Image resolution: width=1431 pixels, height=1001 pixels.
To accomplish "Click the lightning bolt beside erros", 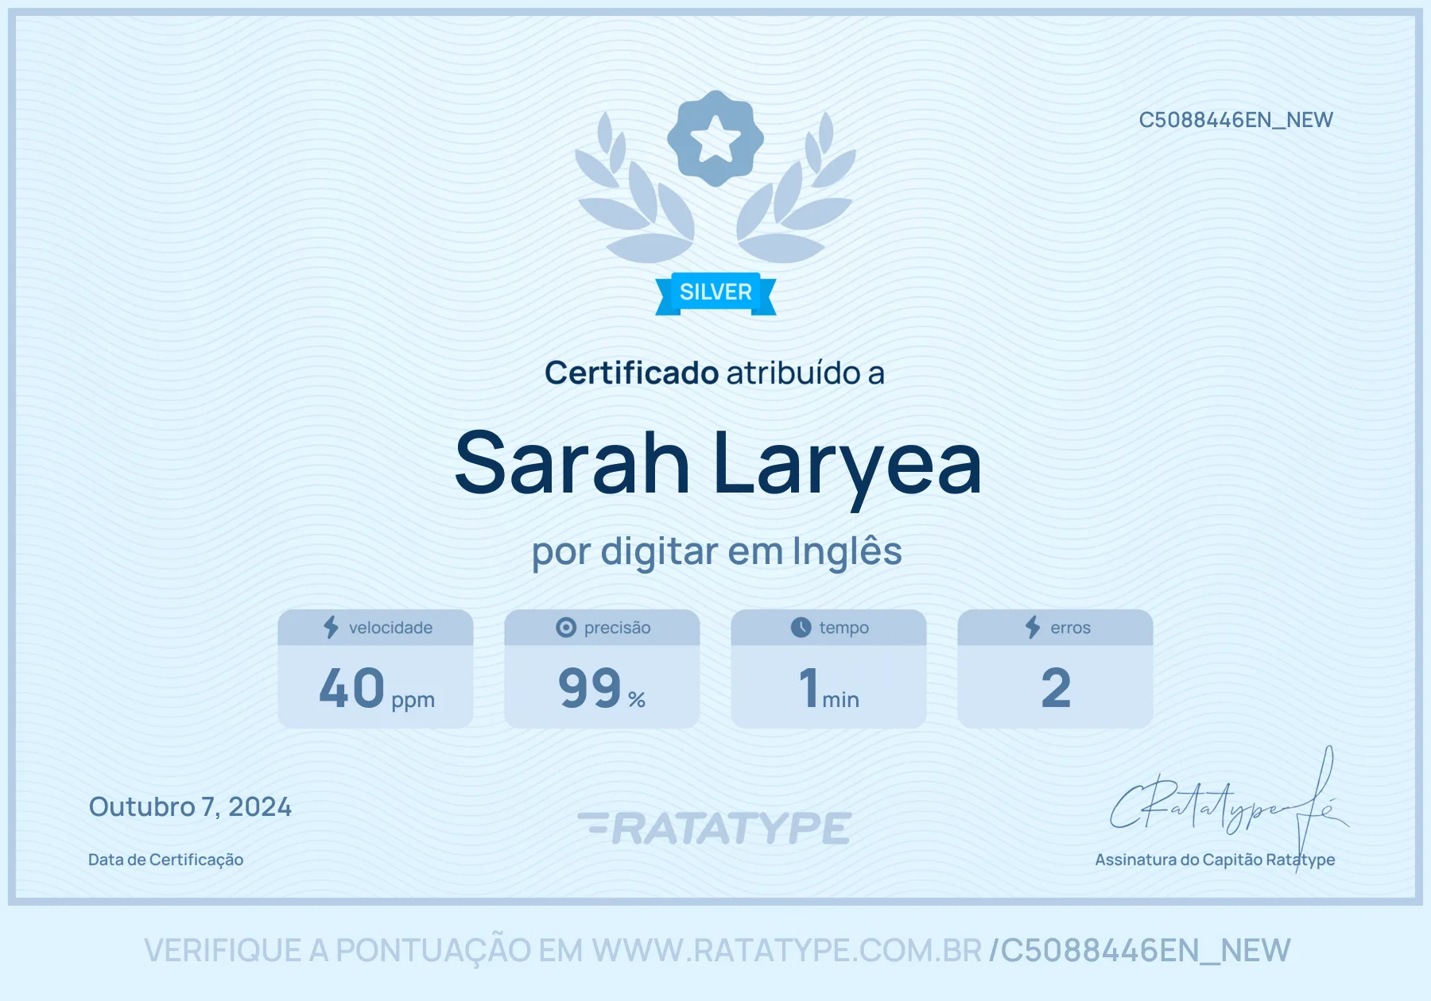I will [1032, 627].
